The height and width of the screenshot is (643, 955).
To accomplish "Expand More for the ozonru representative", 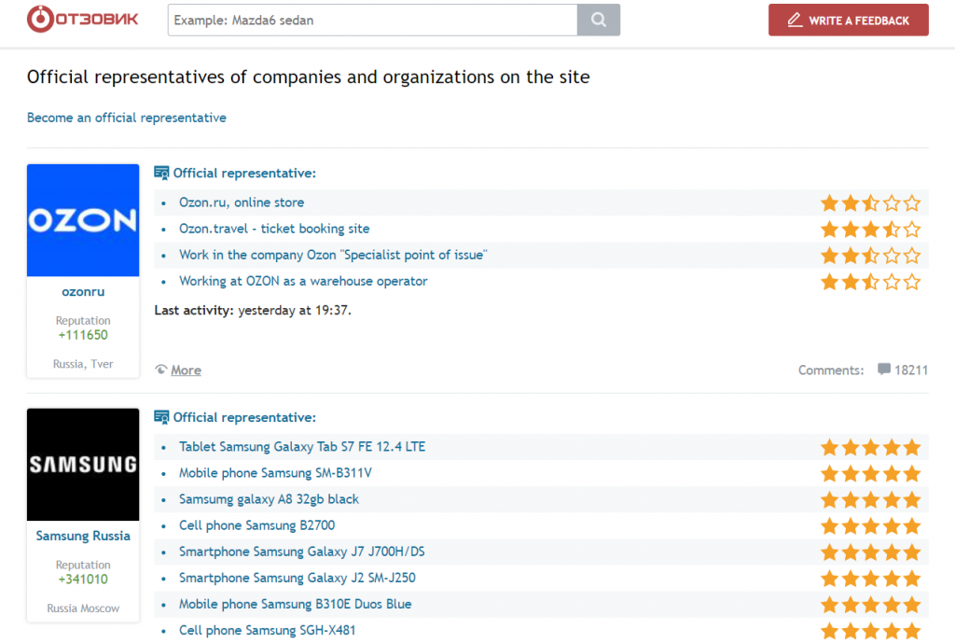I will 186,370.
